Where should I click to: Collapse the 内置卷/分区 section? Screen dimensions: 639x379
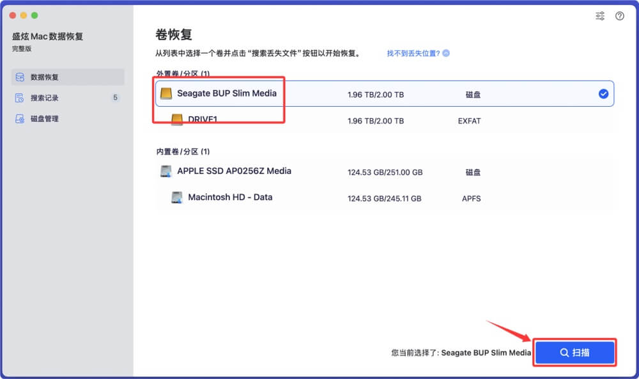point(181,151)
